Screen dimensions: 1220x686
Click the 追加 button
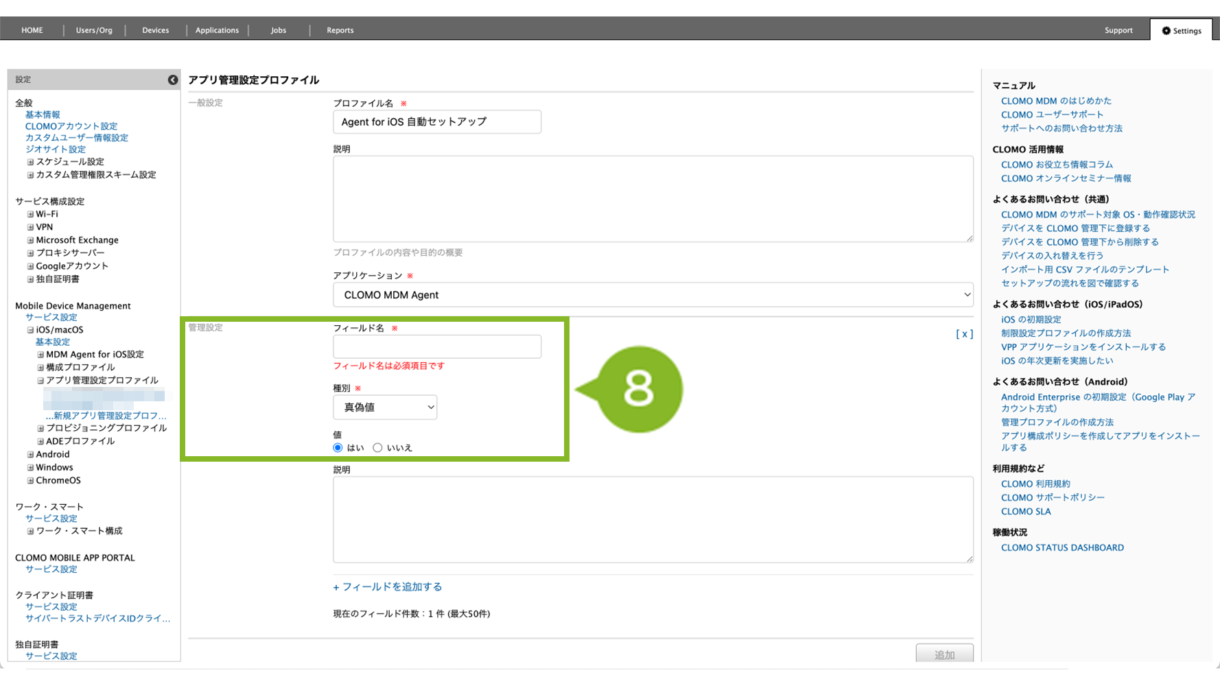click(x=944, y=654)
